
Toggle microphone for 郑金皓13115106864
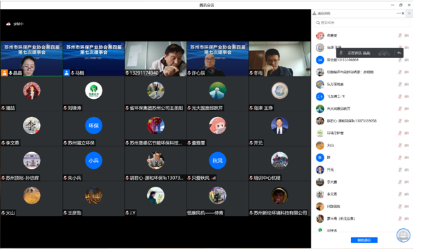[x=400, y=59]
